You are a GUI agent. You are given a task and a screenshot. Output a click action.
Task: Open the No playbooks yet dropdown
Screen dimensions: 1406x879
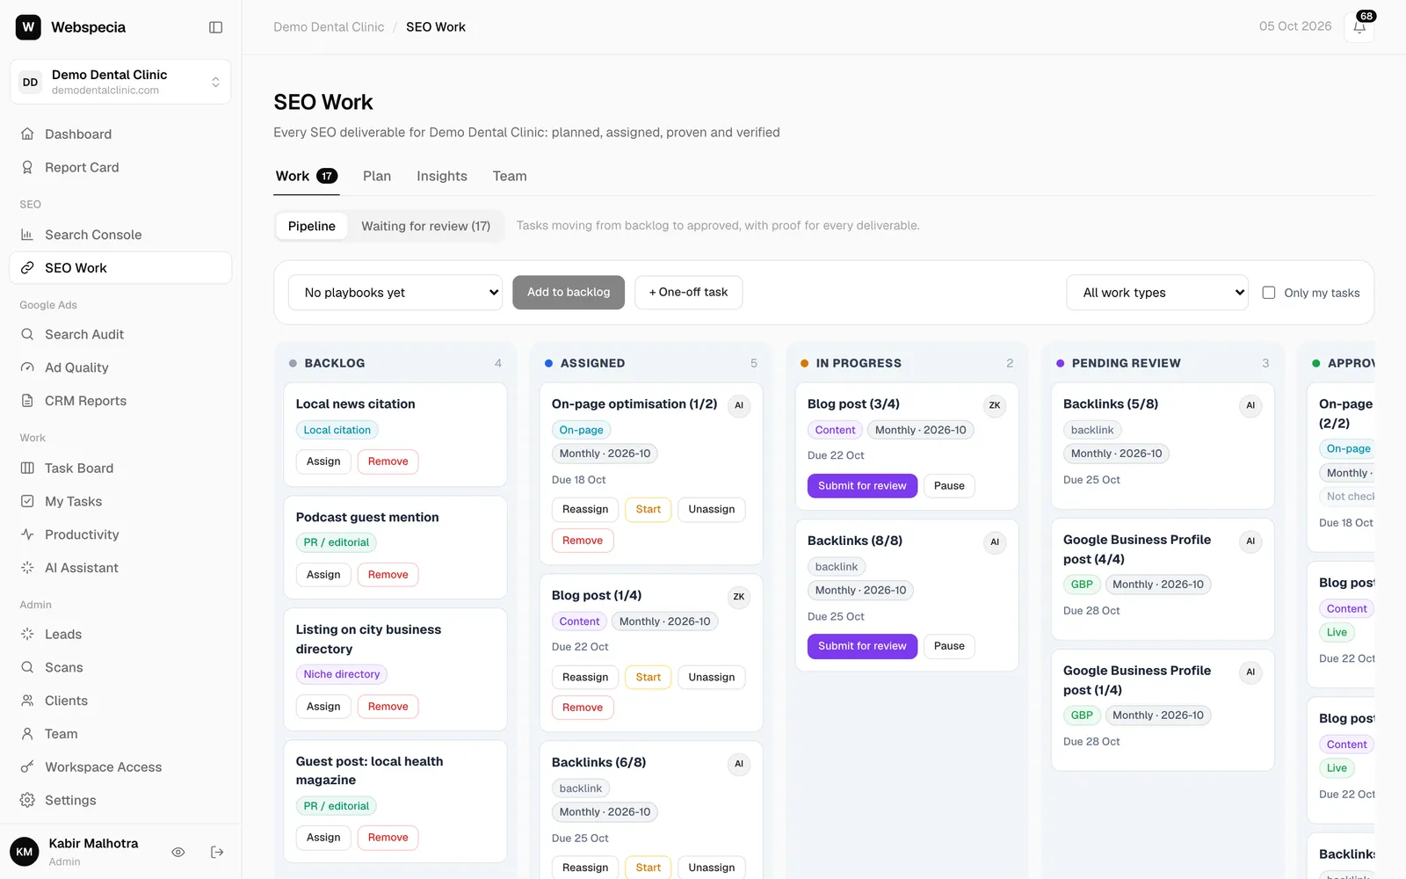395,293
